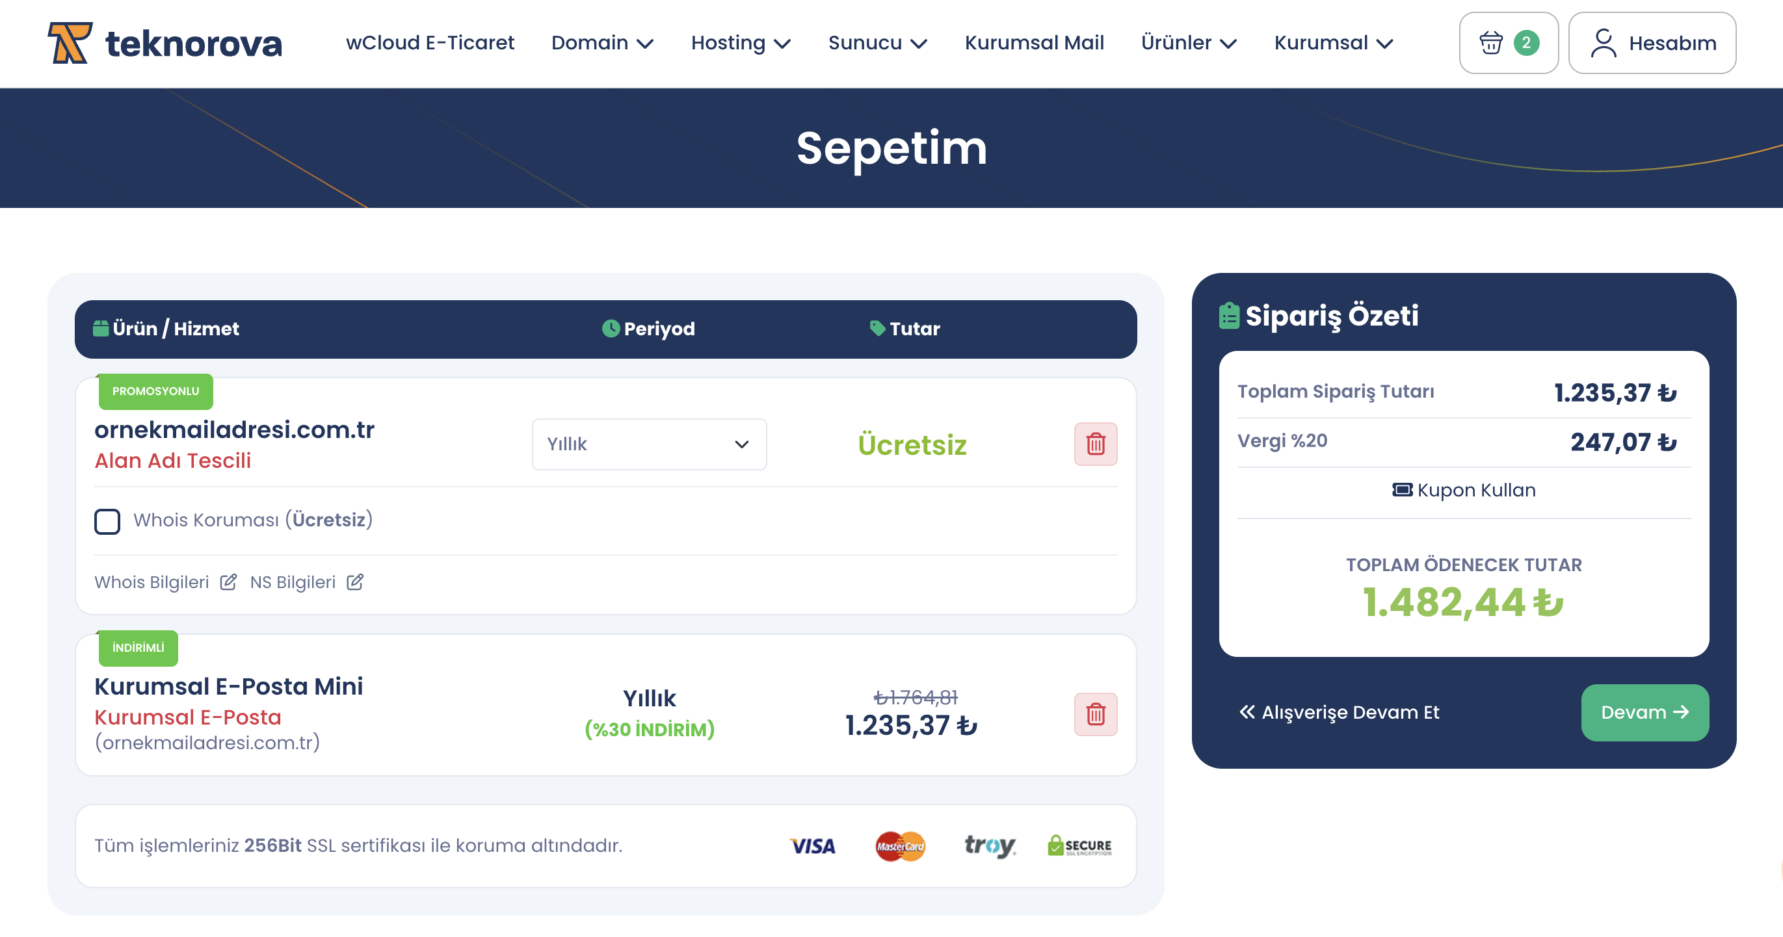
Task: Click the Hesabım user icon
Action: click(x=1603, y=43)
